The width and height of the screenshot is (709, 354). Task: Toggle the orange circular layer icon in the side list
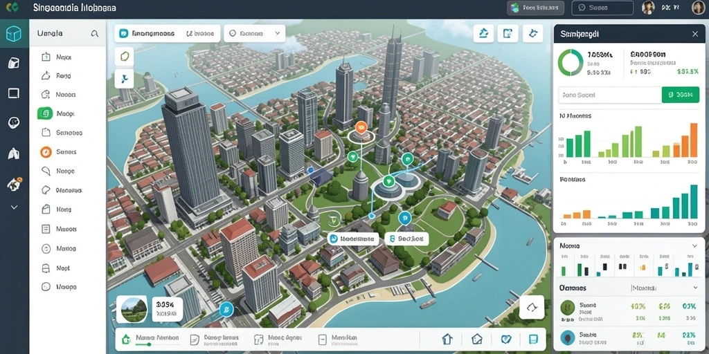[x=46, y=152]
